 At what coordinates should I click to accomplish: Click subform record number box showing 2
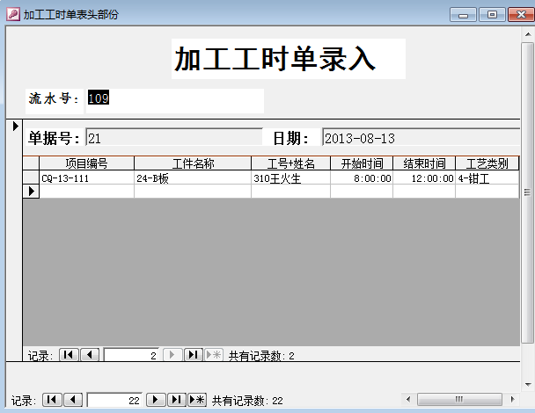click(131, 355)
